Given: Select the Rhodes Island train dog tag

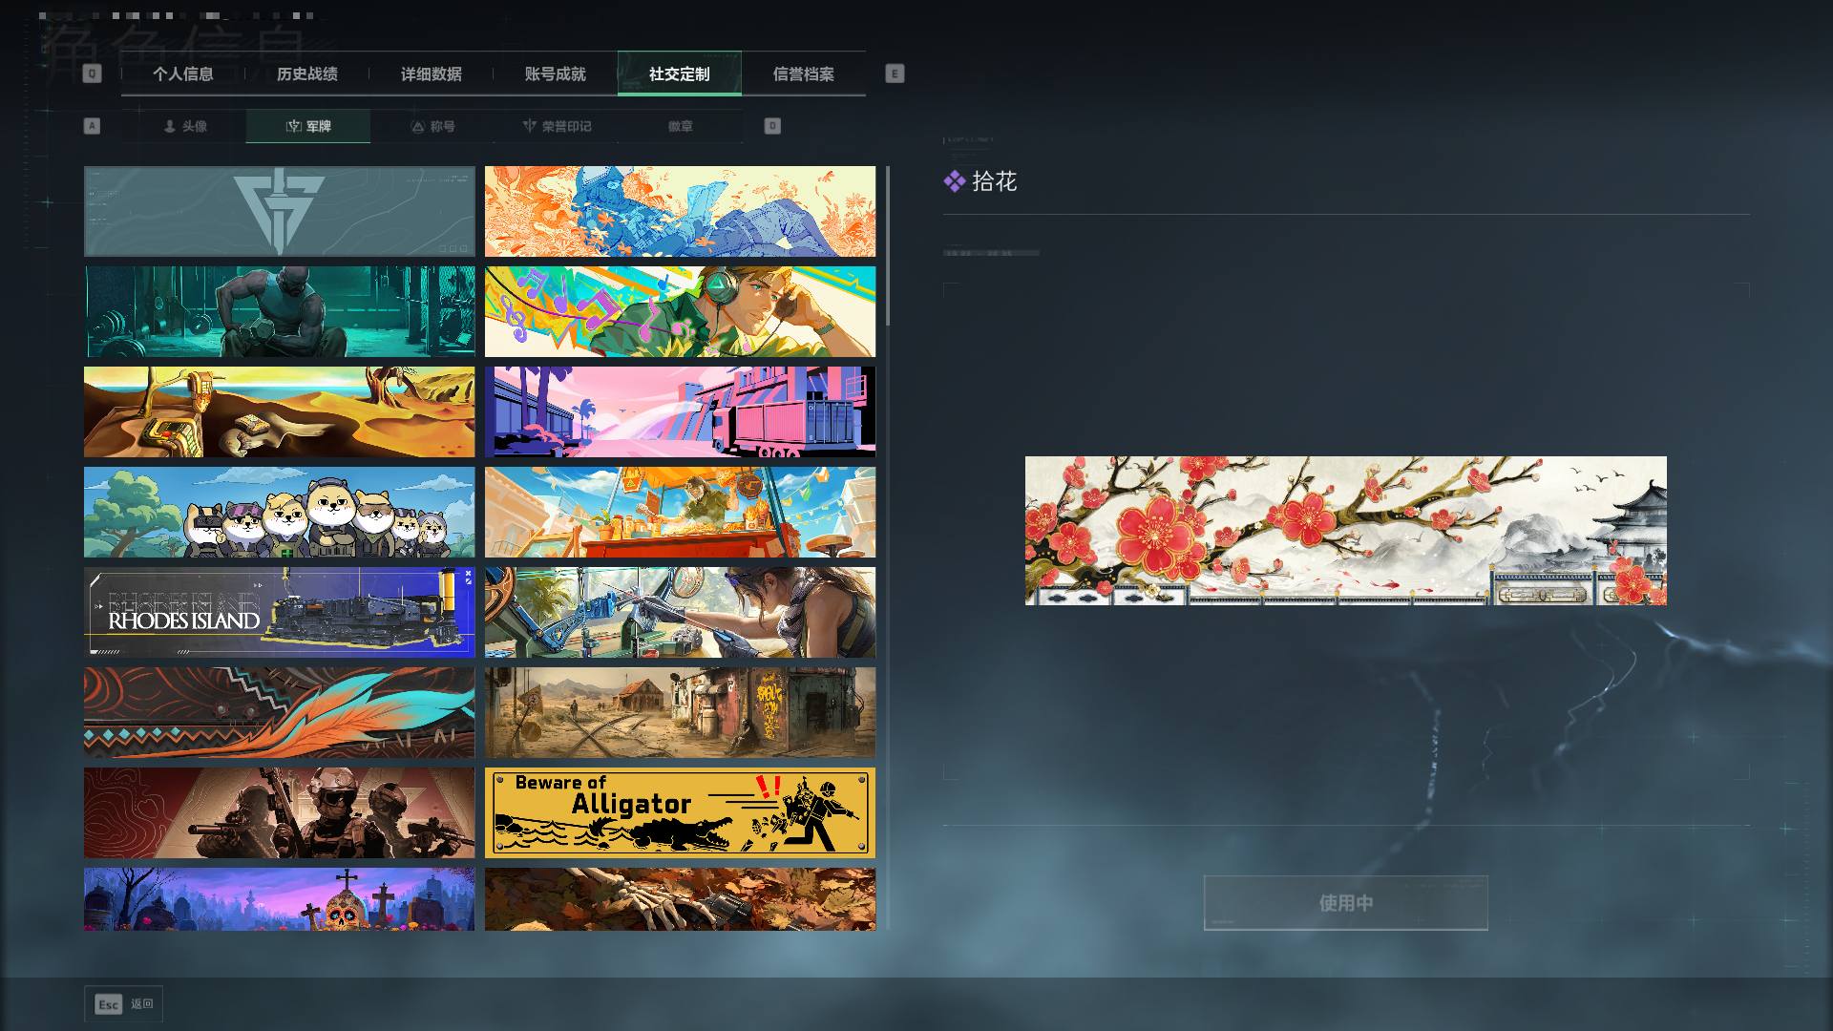Looking at the screenshot, I should point(279,613).
